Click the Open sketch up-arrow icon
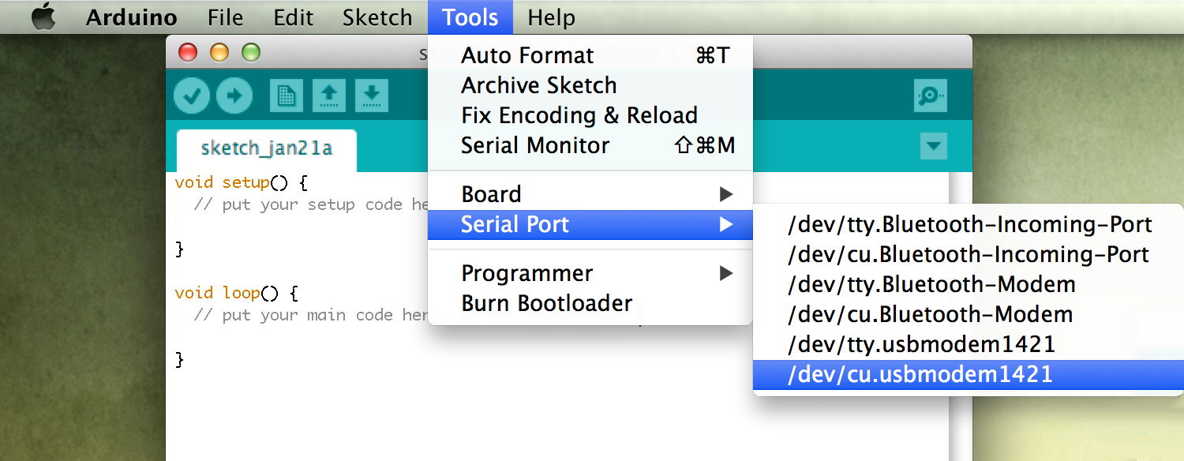The height and width of the screenshot is (461, 1184). (328, 96)
